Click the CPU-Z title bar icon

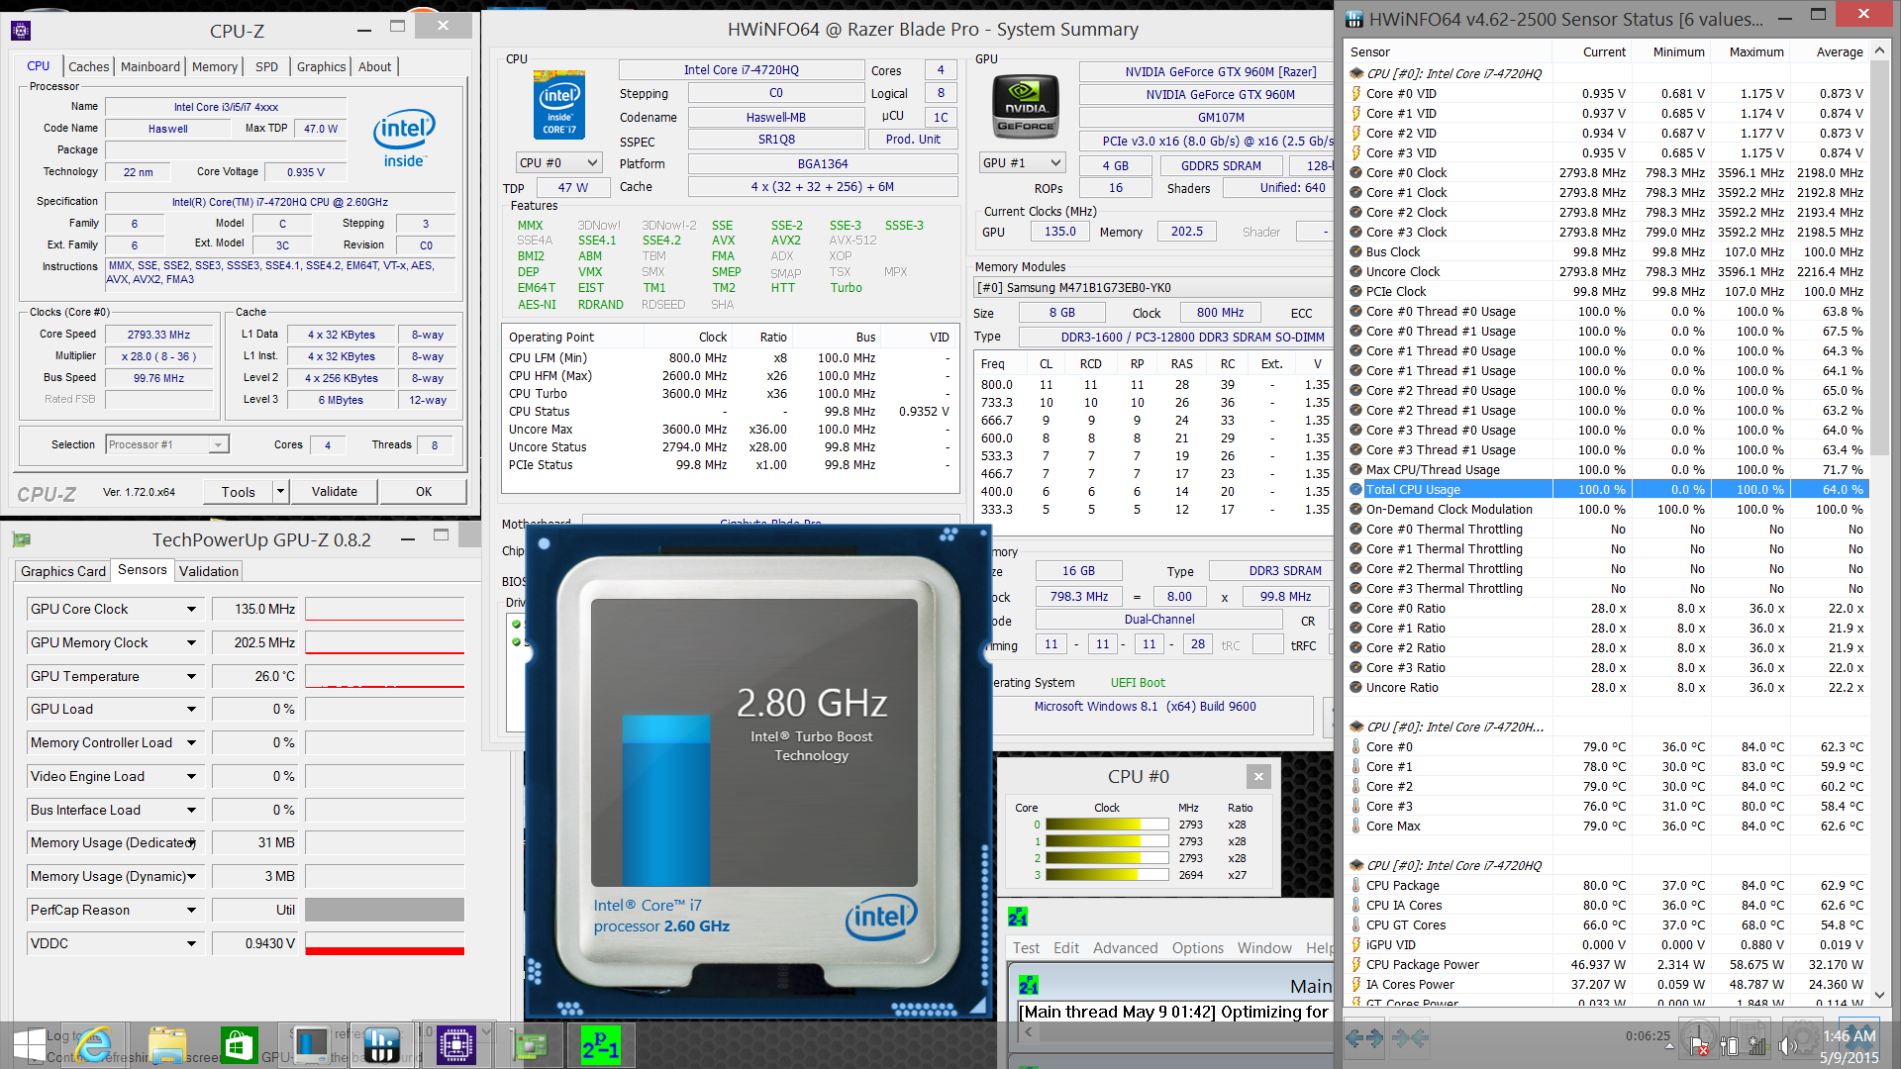point(21,31)
